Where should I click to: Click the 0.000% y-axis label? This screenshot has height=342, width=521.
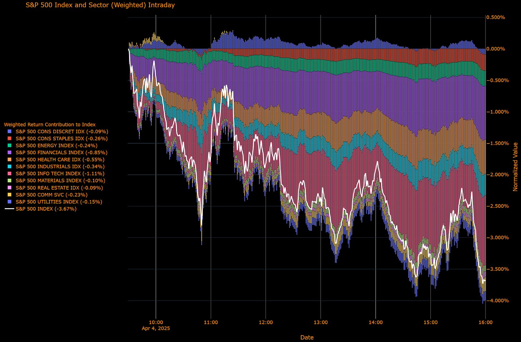point(496,49)
